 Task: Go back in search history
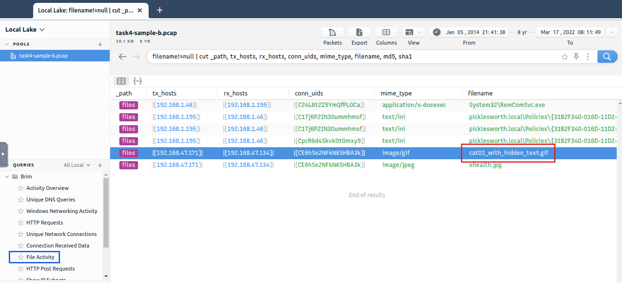tap(122, 57)
